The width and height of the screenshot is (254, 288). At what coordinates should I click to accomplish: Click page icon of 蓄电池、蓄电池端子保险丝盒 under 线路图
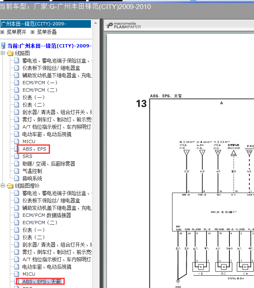point(17,61)
